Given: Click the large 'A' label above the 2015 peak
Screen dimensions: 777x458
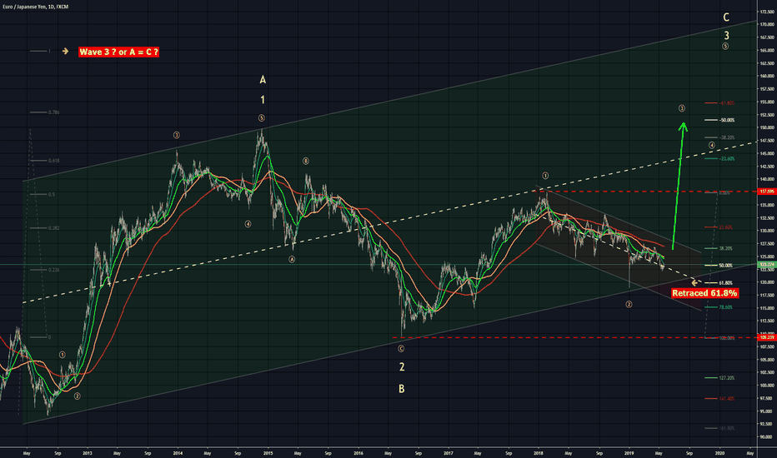Looking at the screenshot, I should click(263, 80).
